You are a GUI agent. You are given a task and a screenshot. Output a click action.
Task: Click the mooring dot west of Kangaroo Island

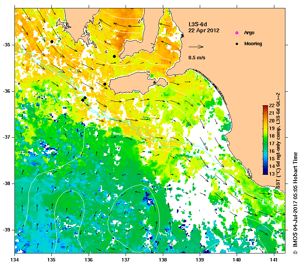coord(105,84)
